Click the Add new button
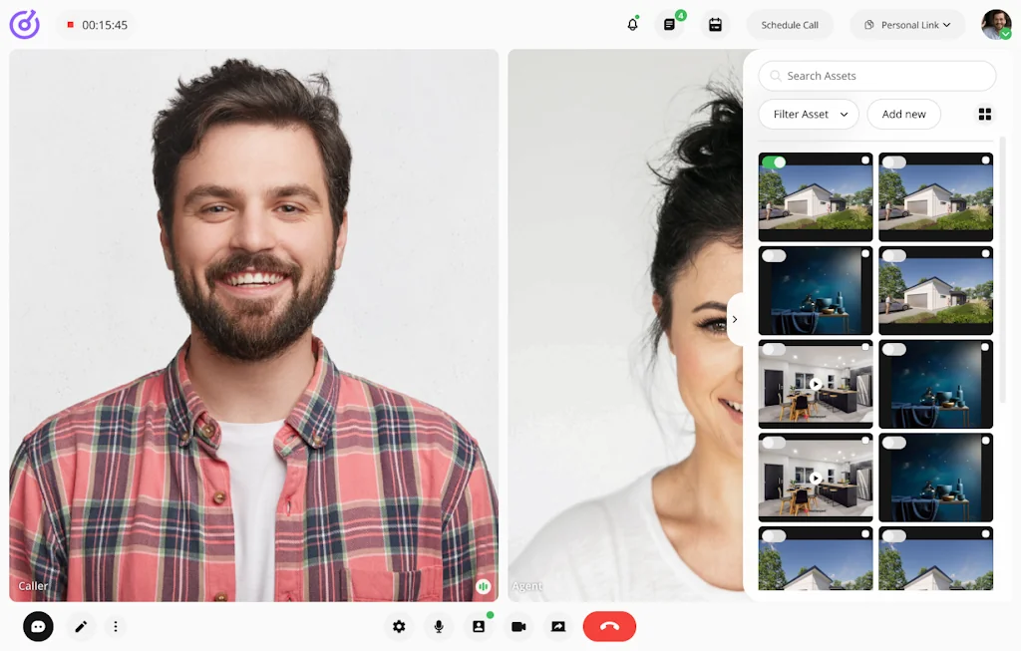The width and height of the screenshot is (1021, 651). pos(903,115)
